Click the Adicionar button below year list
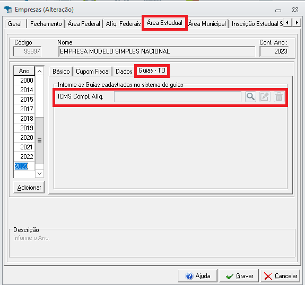Image resolution: width=305 pixels, height=285 pixels. pyautogui.click(x=29, y=188)
